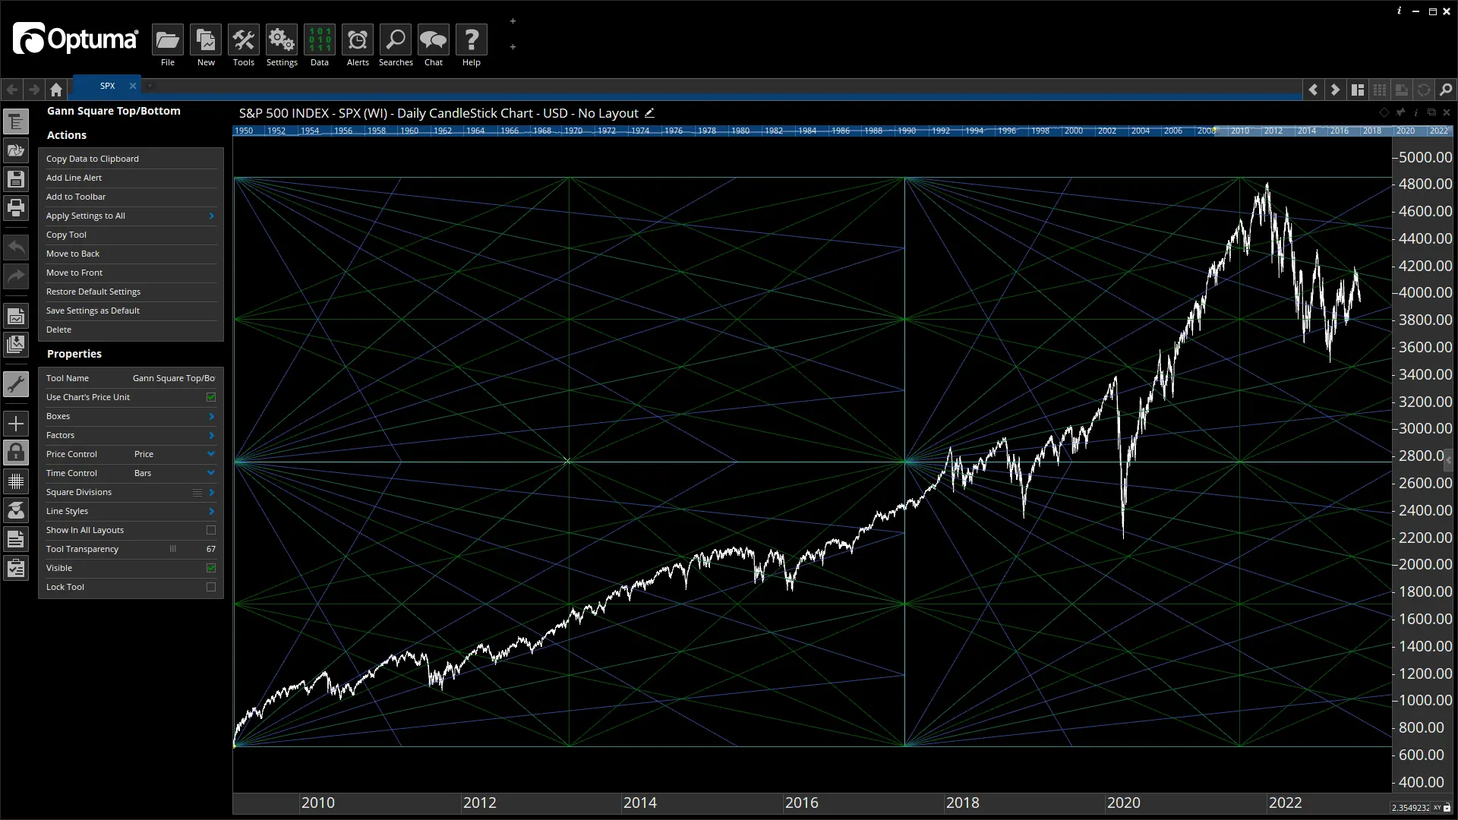Click the New document icon

click(x=206, y=40)
